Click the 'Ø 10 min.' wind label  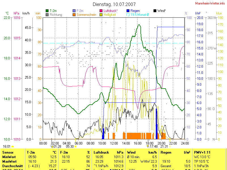point(133,157)
